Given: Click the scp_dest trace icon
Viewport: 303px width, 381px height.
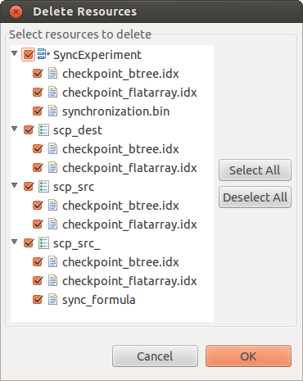Looking at the screenshot, I should coord(43,130).
